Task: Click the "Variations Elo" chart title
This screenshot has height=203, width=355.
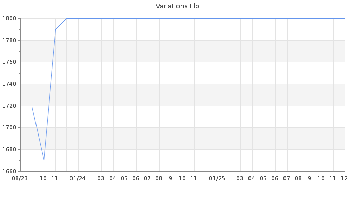Action: pos(177,6)
